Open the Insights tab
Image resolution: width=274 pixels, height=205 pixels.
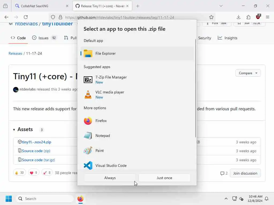[227, 38]
